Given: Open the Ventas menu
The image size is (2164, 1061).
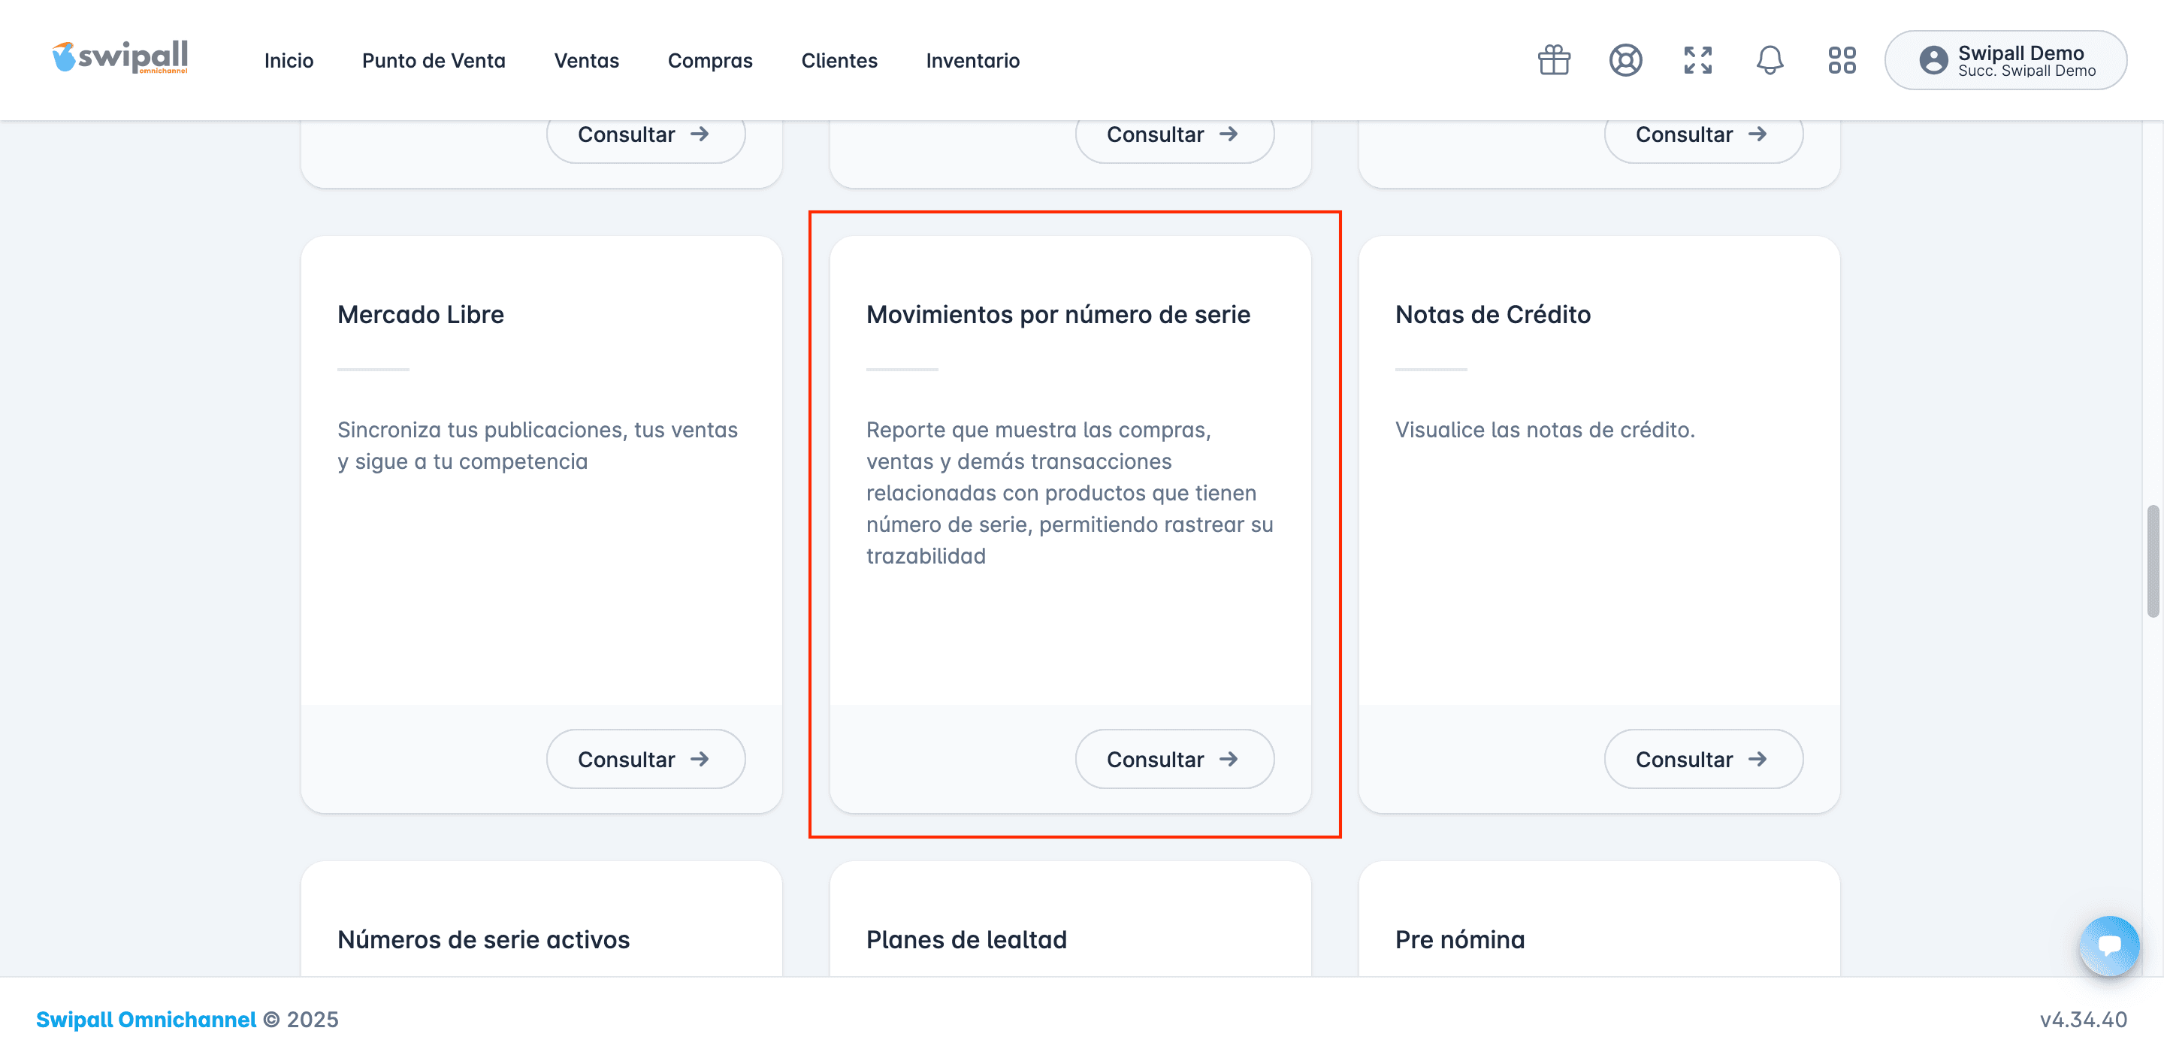Looking at the screenshot, I should pyautogui.click(x=586, y=60).
